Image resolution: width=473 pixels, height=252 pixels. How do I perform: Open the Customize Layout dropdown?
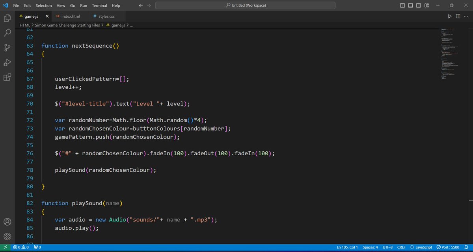pyautogui.click(x=426, y=5)
